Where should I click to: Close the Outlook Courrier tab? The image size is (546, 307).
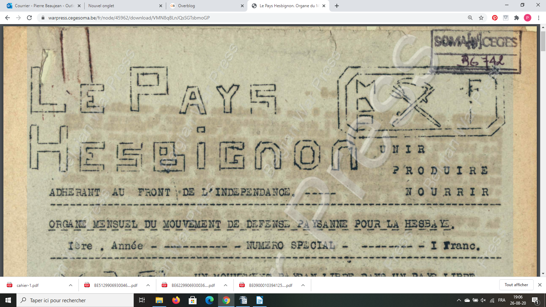coord(79,6)
